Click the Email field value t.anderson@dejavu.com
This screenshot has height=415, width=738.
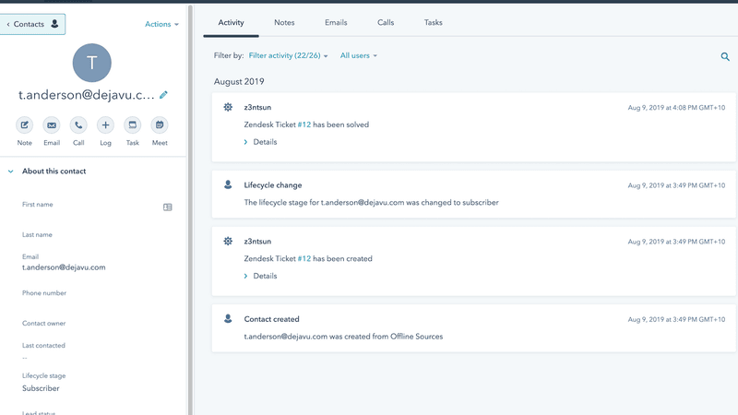[x=64, y=267]
